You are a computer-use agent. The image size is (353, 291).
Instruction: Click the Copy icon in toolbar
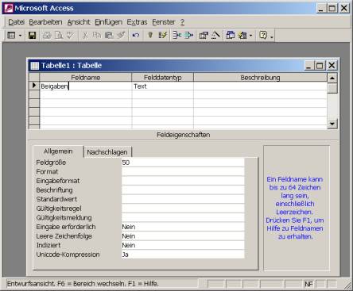click(x=97, y=35)
